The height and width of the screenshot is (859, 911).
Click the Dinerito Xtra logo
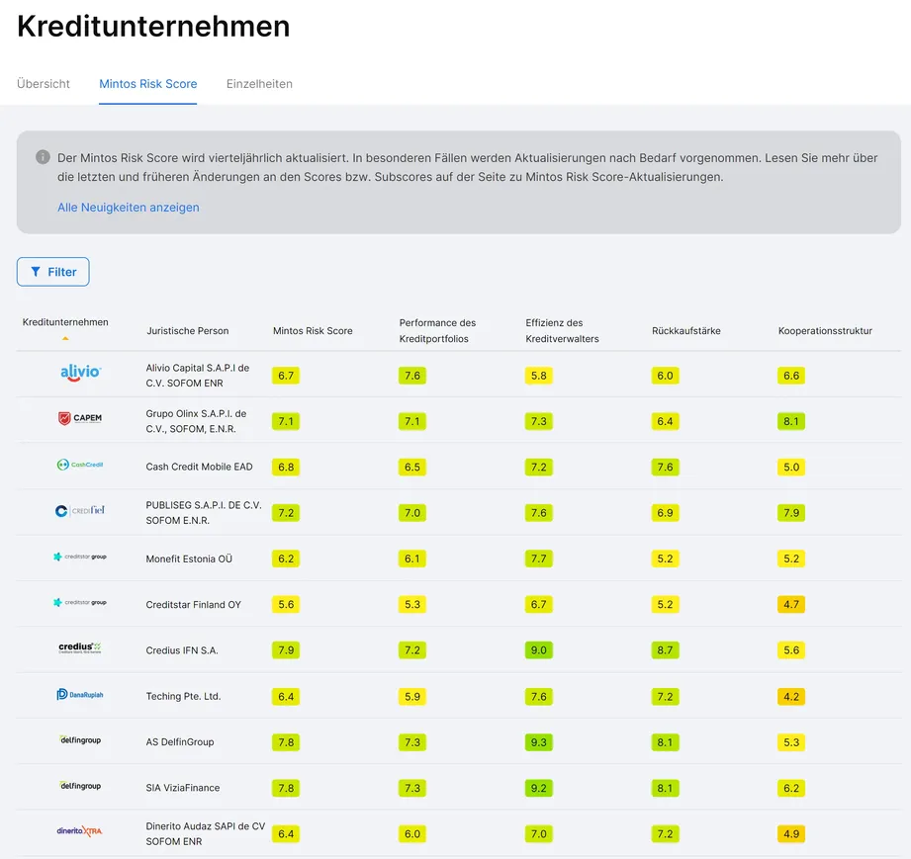(80, 831)
